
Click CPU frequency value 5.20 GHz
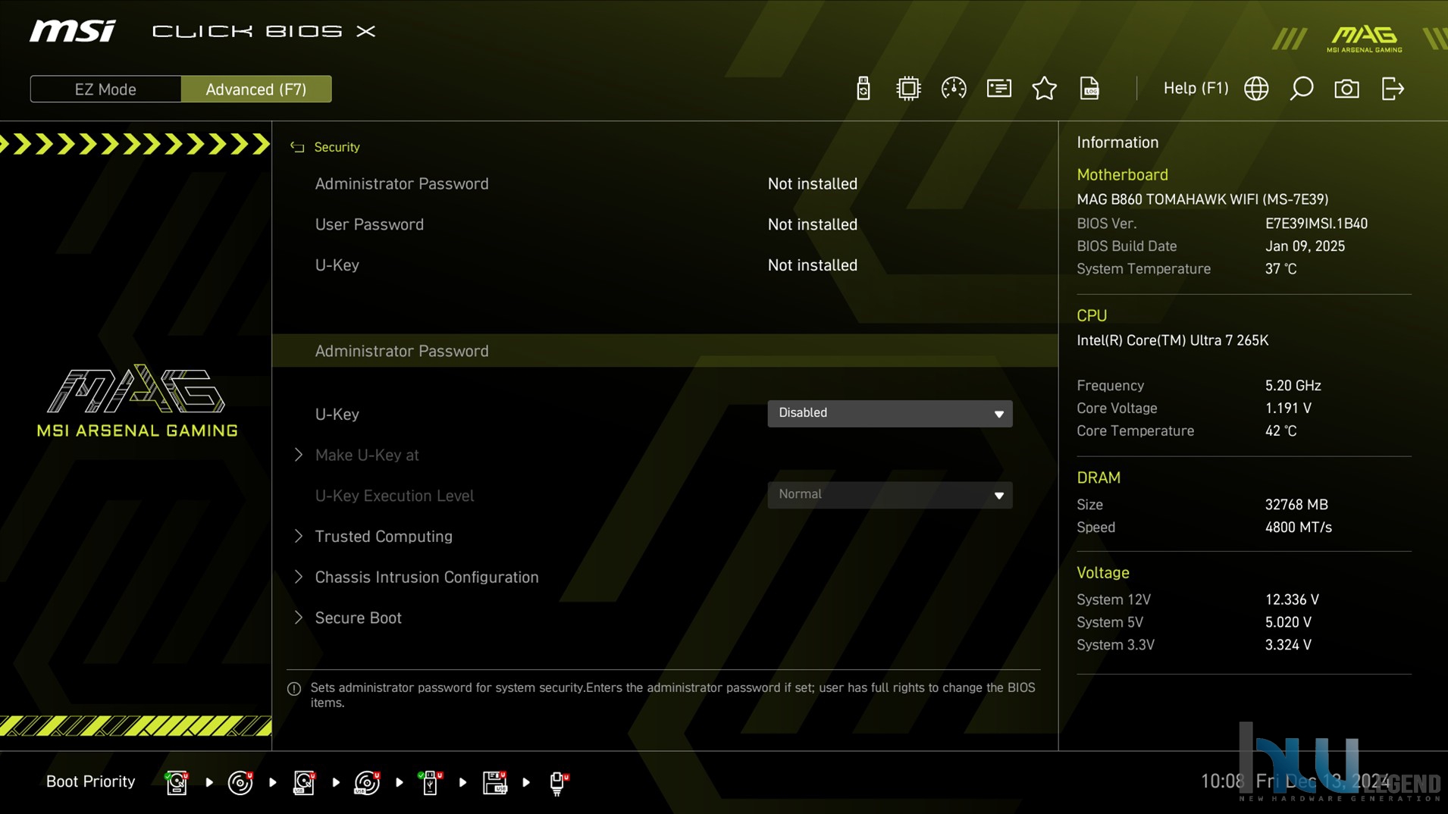coord(1293,386)
